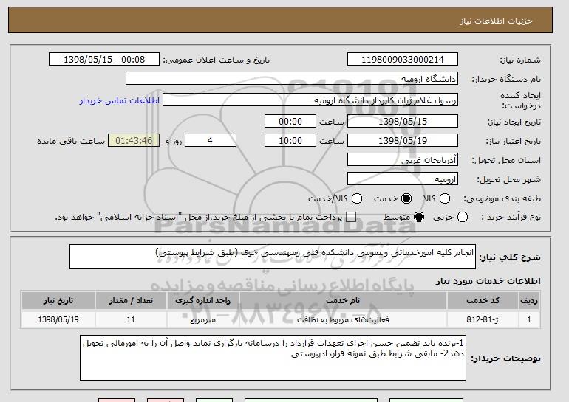Select the متوسط purchase type radio
Image resolution: width=569 pixels, height=402 pixels.
point(419,218)
